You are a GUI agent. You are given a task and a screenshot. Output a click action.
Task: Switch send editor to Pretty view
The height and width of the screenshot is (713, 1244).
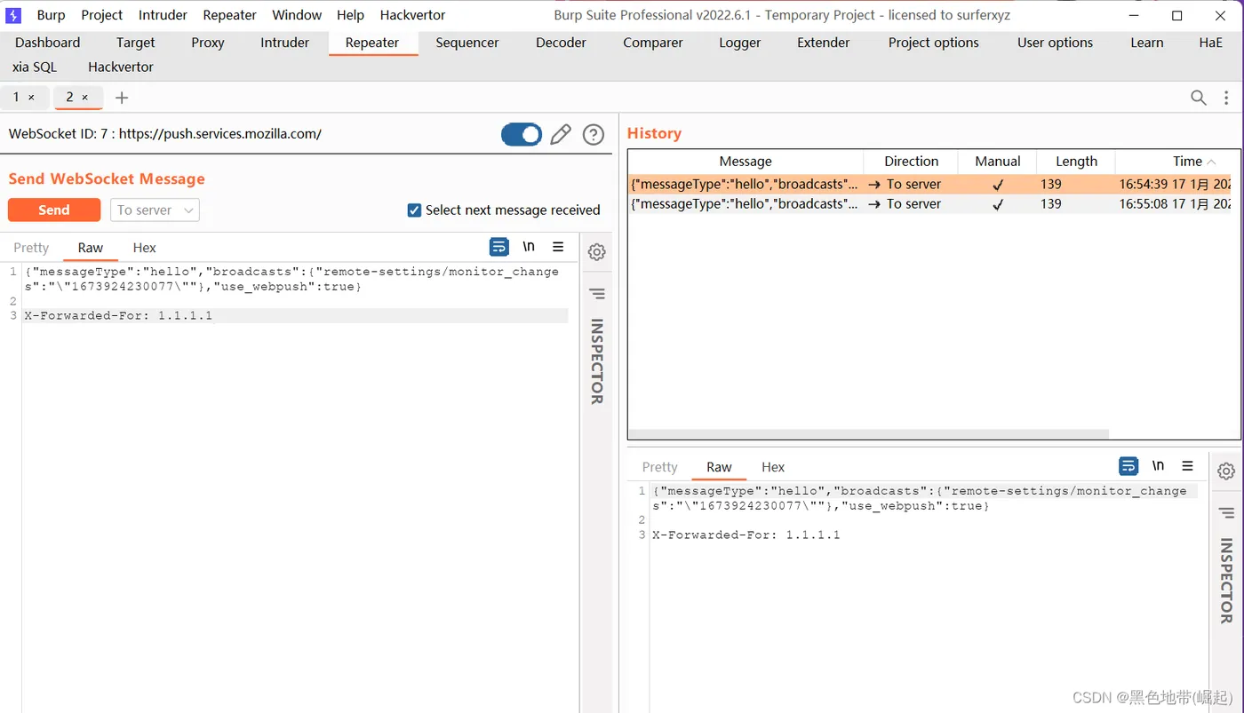pyautogui.click(x=31, y=248)
